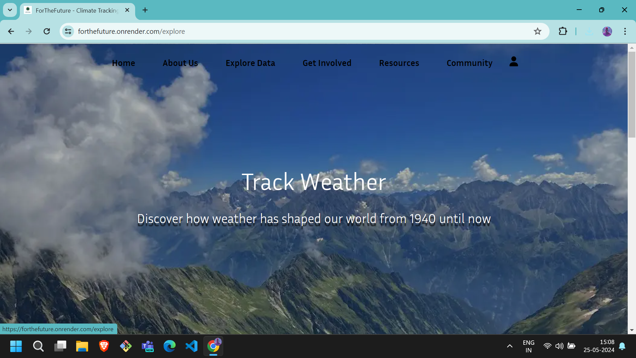
Task: Open the user profile account icon
Action: [x=513, y=62]
